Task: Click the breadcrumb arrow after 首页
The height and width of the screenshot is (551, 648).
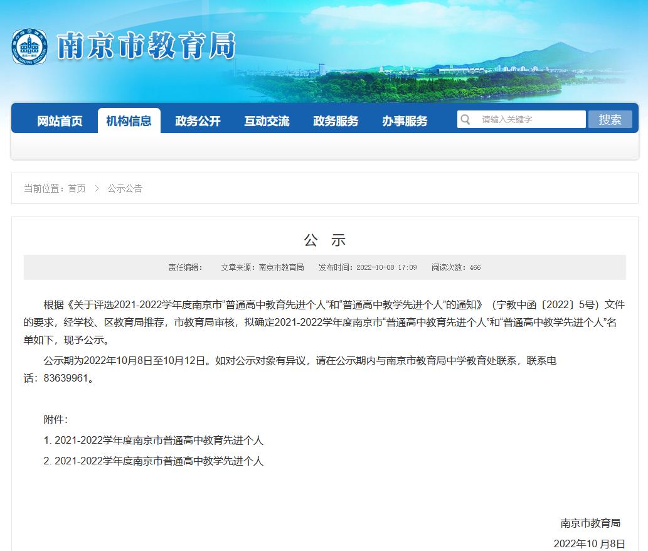Action: 97,188
